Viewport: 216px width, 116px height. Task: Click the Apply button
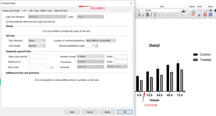107,112
